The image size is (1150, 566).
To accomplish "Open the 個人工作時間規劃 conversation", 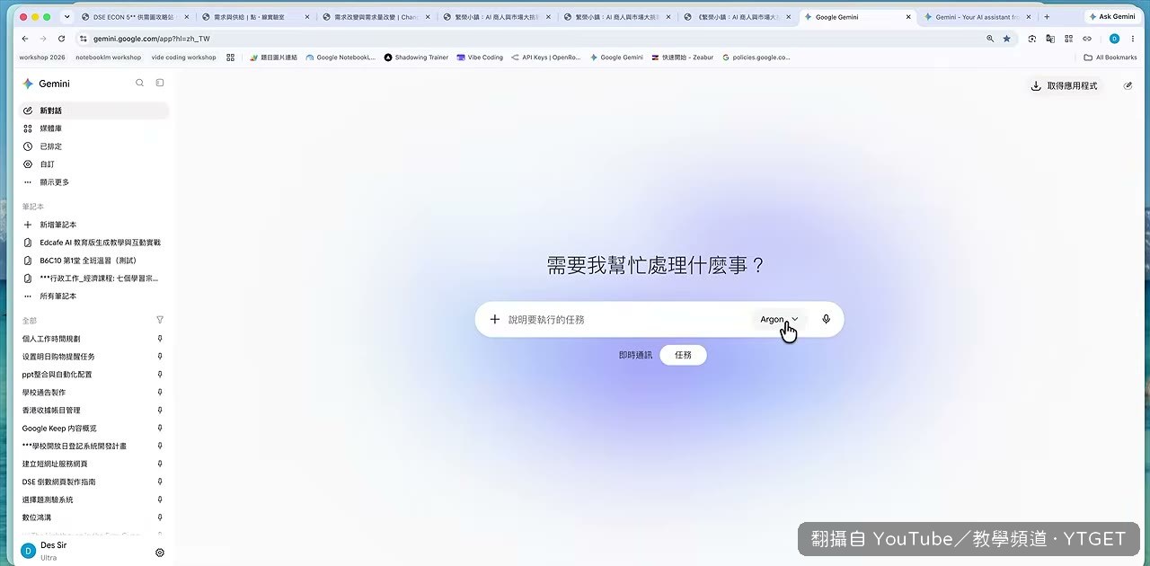I will coord(51,339).
